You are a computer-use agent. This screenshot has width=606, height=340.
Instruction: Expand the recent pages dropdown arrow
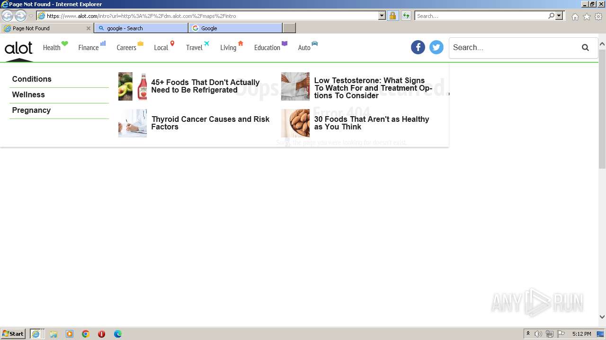31,16
